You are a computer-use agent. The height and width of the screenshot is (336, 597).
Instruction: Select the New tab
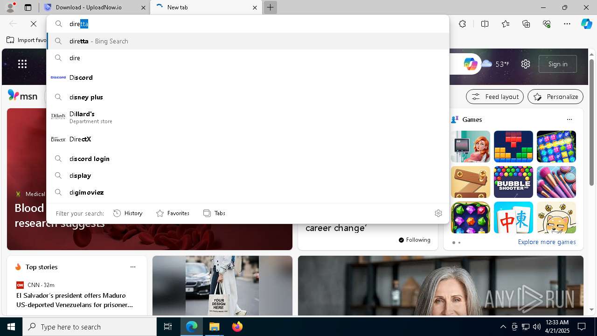coord(207,7)
